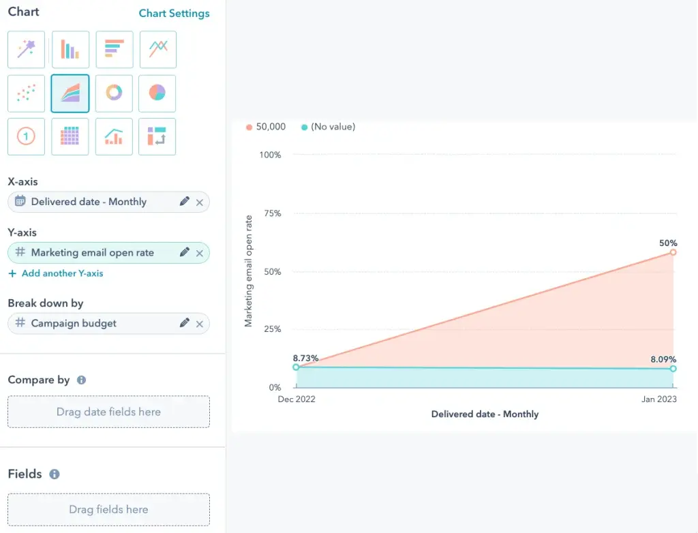Select the pie chart type

(157, 93)
